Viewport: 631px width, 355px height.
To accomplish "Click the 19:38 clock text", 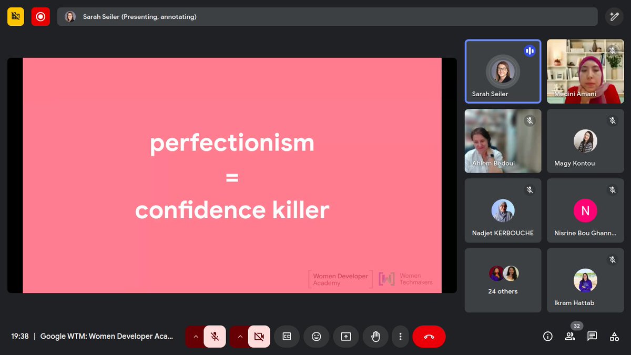I will [20, 337].
